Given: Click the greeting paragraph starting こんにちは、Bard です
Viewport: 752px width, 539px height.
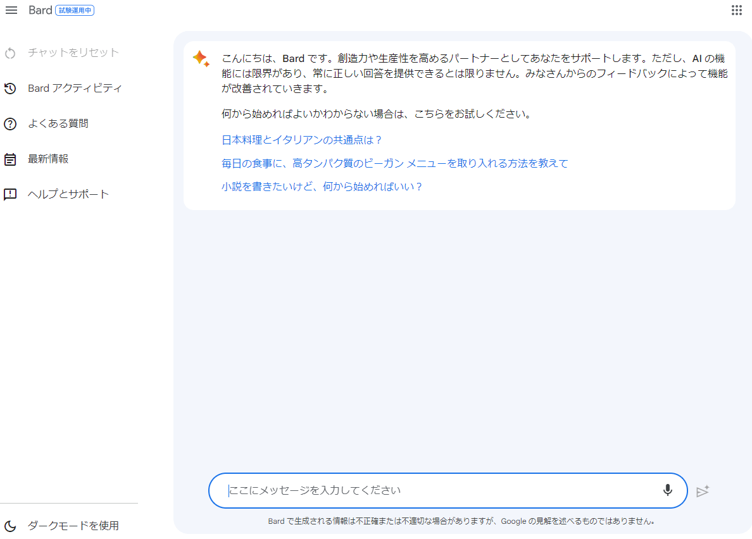Looking at the screenshot, I should tap(475, 73).
